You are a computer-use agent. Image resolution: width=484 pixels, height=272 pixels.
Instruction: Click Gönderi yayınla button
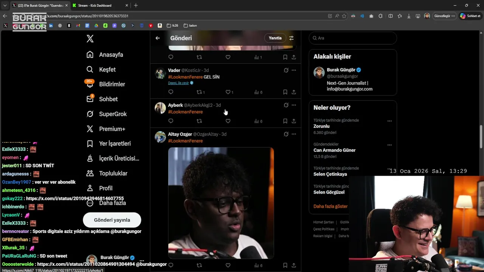[x=112, y=220]
